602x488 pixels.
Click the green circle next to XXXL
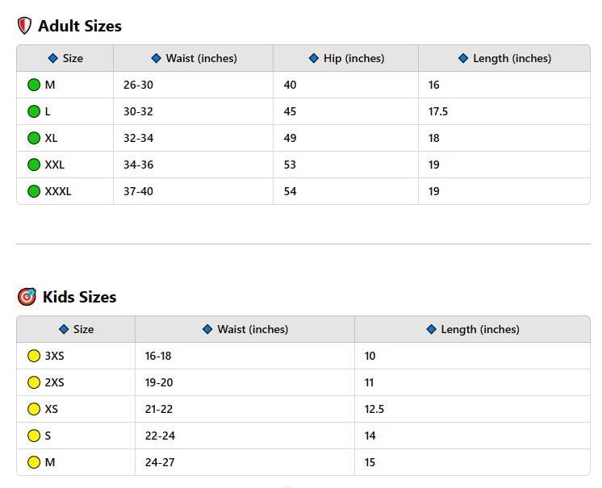(x=34, y=191)
